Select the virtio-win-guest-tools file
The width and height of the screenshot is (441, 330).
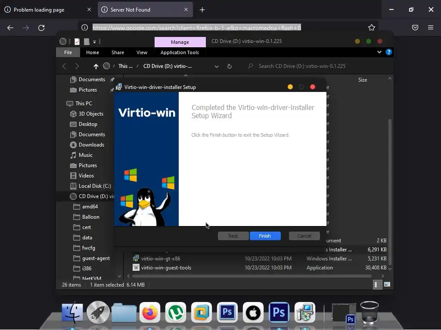166,268
